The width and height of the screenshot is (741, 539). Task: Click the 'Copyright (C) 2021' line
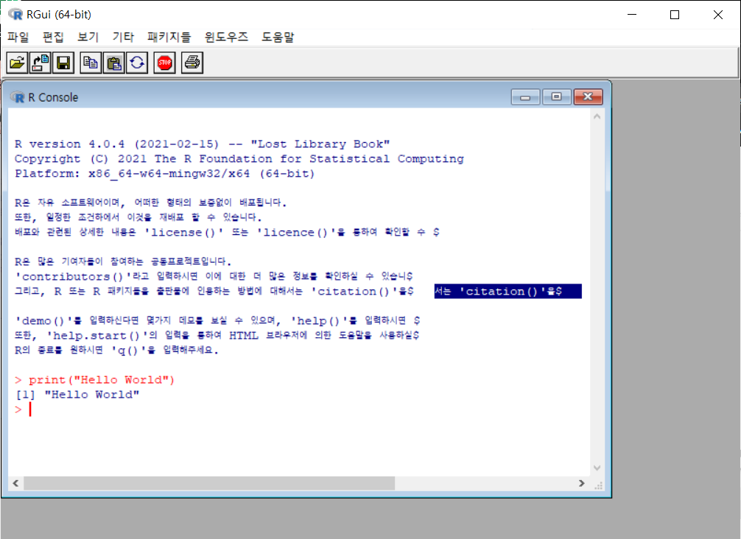(239, 159)
